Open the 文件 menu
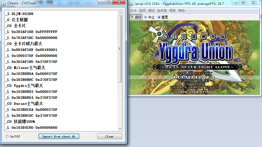The height and width of the screenshot is (147, 262). (x=133, y=11)
